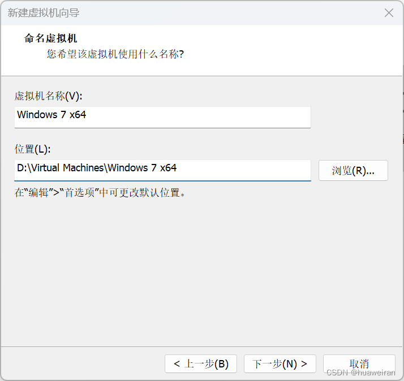The height and width of the screenshot is (381, 404).
Task: Open the 浏览(R)... browse button
Action: click(x=353, y=170)
